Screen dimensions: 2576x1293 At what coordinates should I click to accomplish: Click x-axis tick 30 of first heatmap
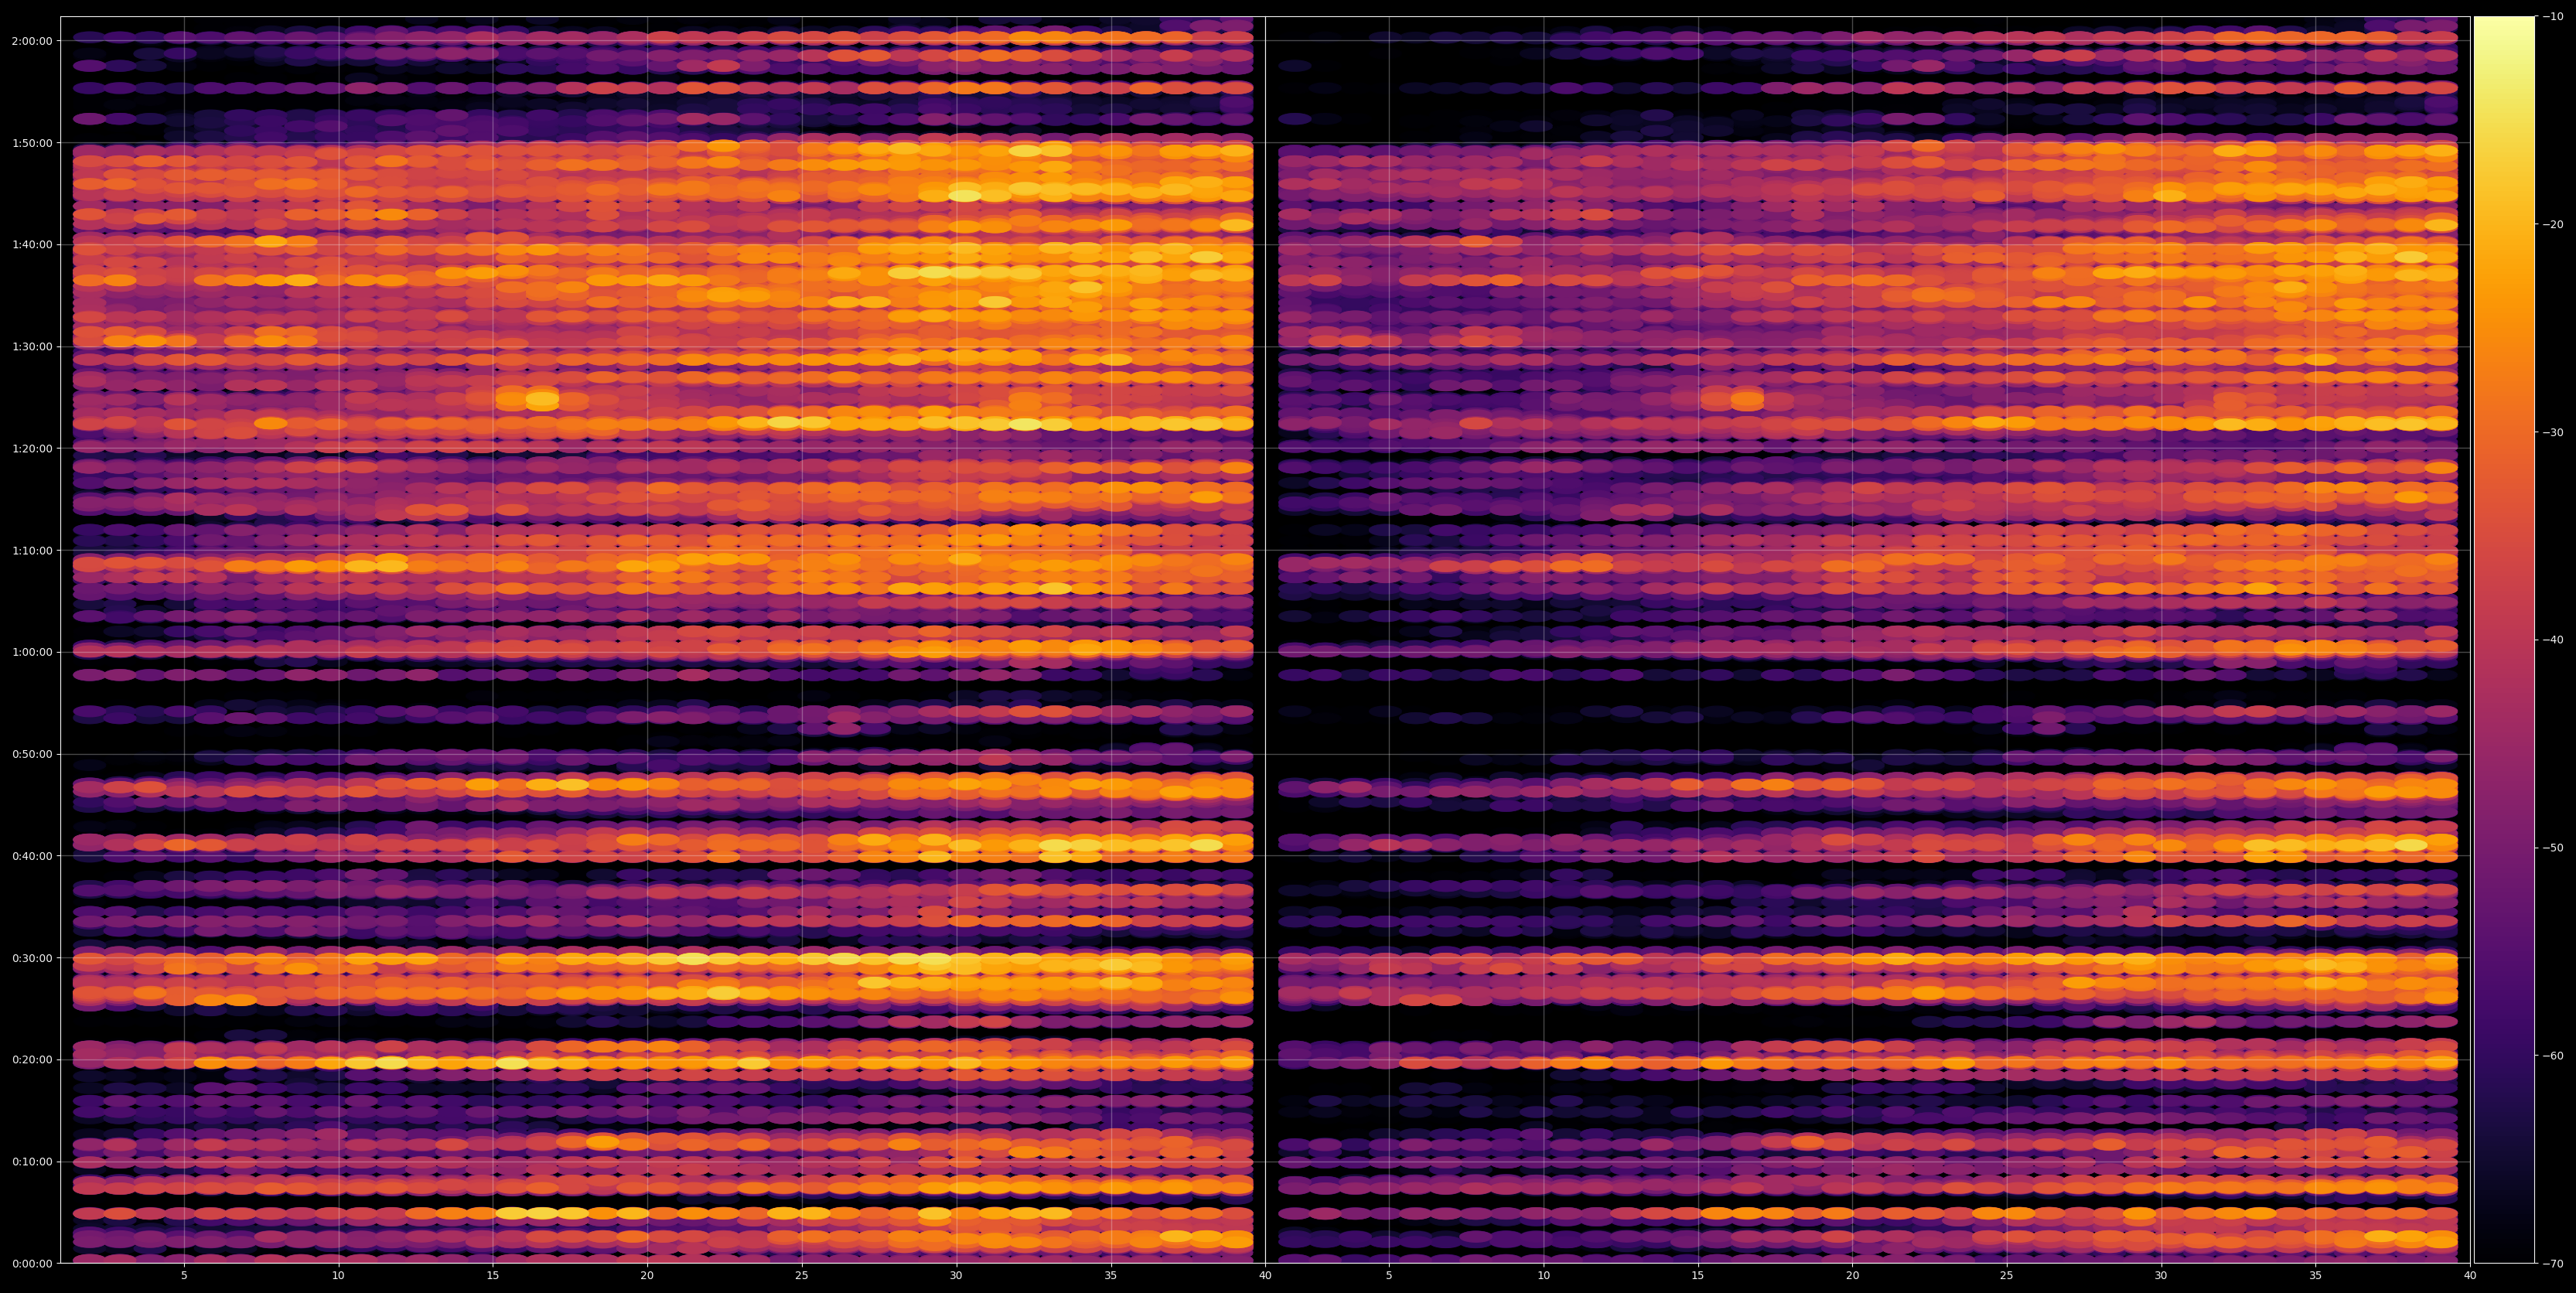point(956,1276)
